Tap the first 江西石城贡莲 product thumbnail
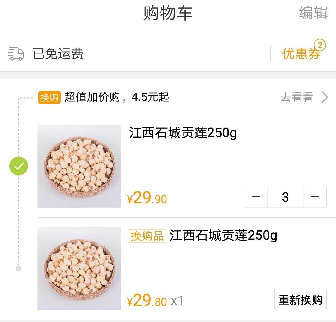Viewport: 336px width, 322px height. [x=79, y=166]
